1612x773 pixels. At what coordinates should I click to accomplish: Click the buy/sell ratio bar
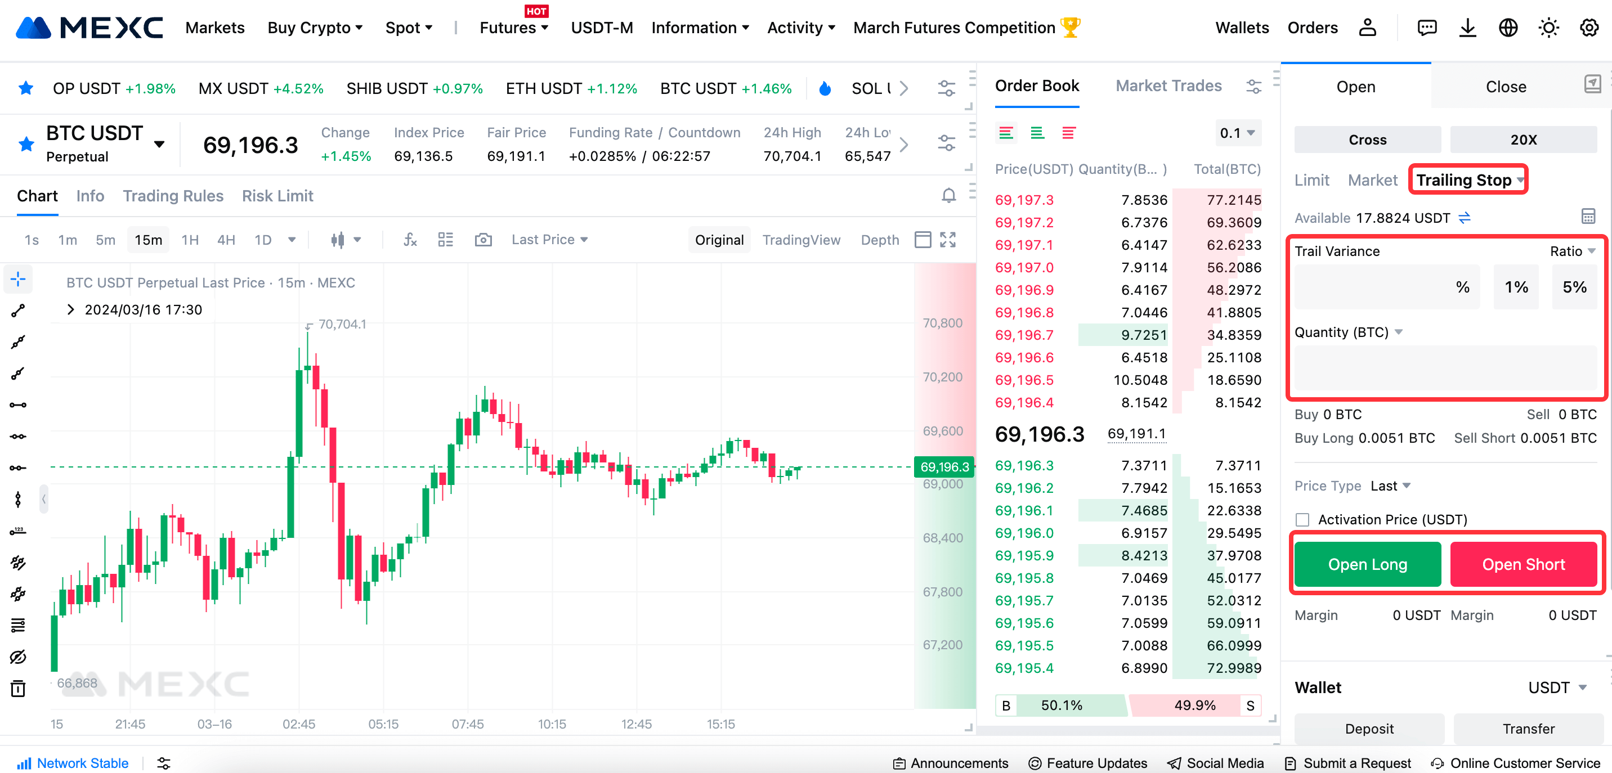click(x=1127, y=705)
